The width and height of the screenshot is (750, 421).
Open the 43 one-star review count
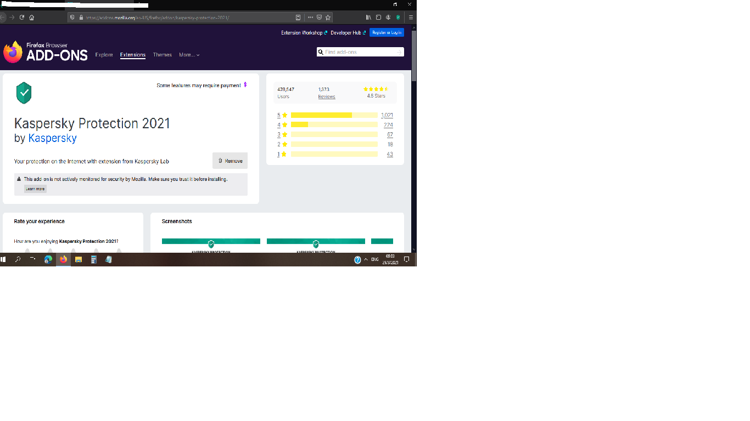[x=390, y=154]
